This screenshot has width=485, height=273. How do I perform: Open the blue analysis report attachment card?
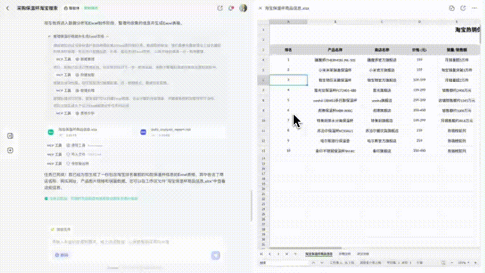point(181,132)
